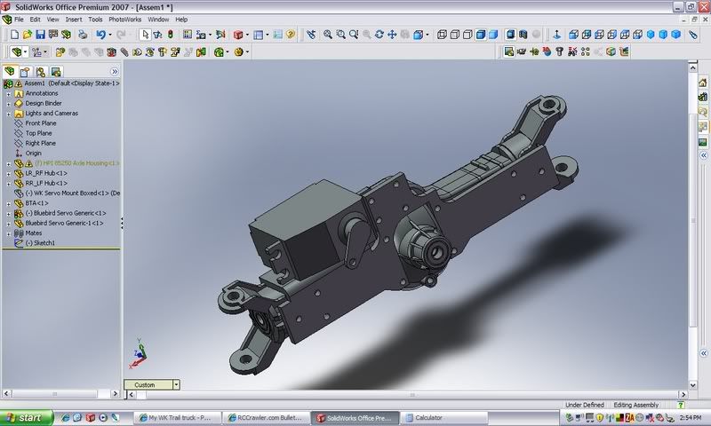Click the Smart Fasteners screw icon
The width and height of the screenshot is (711, 426).
point(163,52)
